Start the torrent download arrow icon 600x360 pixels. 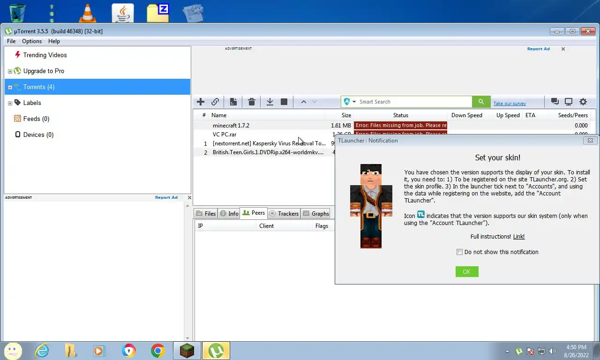click(270, 102)
